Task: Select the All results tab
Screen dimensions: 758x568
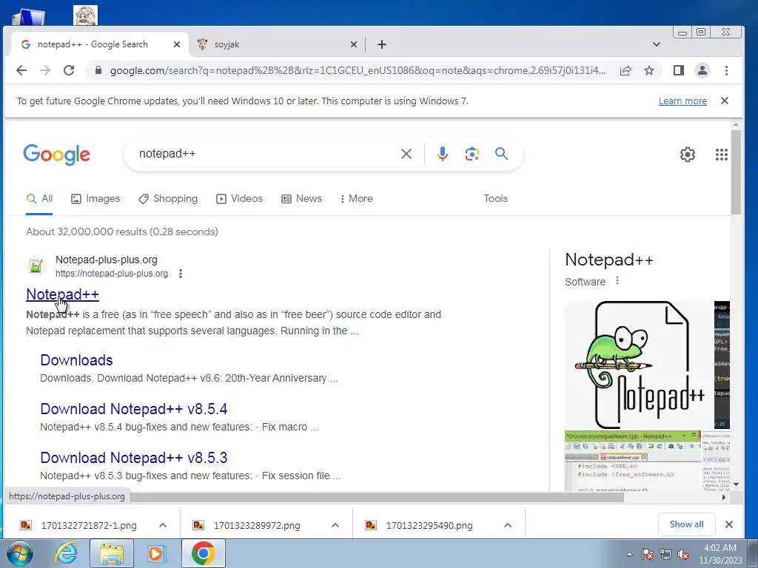Action: (40, 198)
